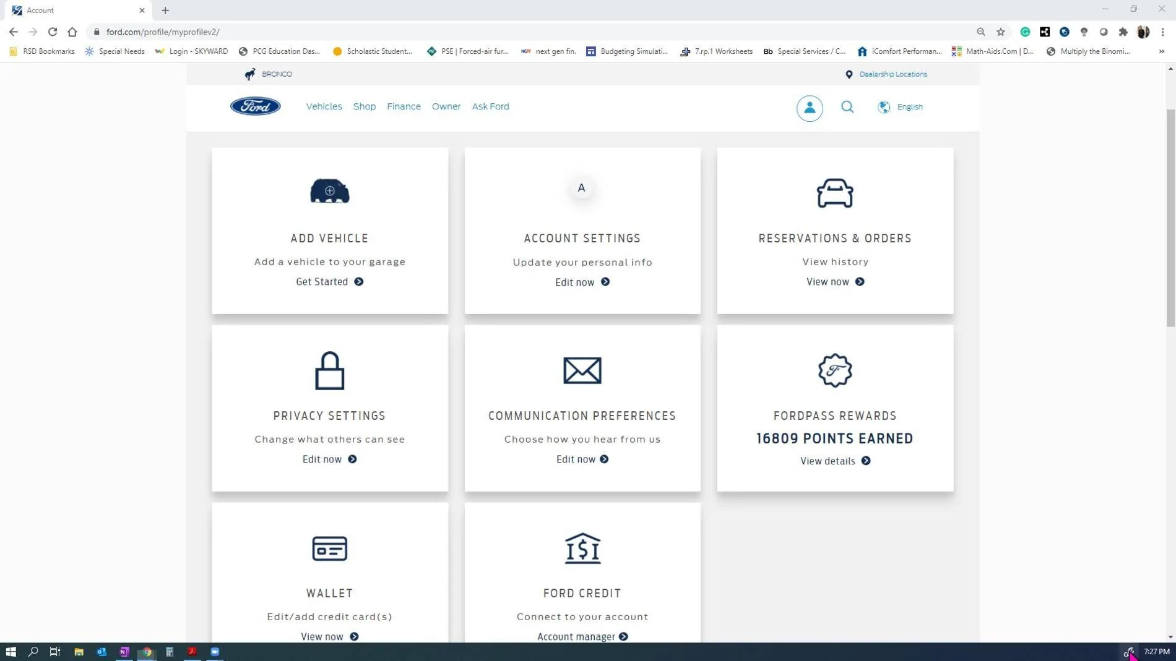Screen dimensions: 1176x661
Task: Click View now under Reservations & Orders
Action: pyautogui.click(x=835, y=281)
